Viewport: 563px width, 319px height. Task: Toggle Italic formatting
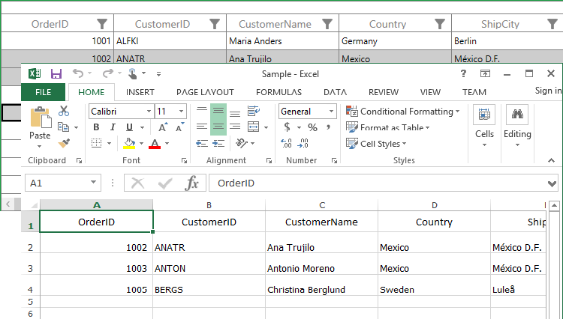point(113,127)
